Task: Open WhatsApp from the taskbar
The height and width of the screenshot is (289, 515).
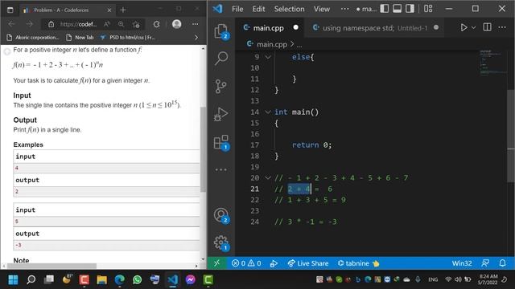Action: pos(137,280)
